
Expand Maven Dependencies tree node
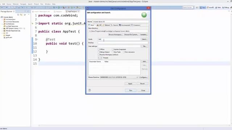(x=2, y=31)
